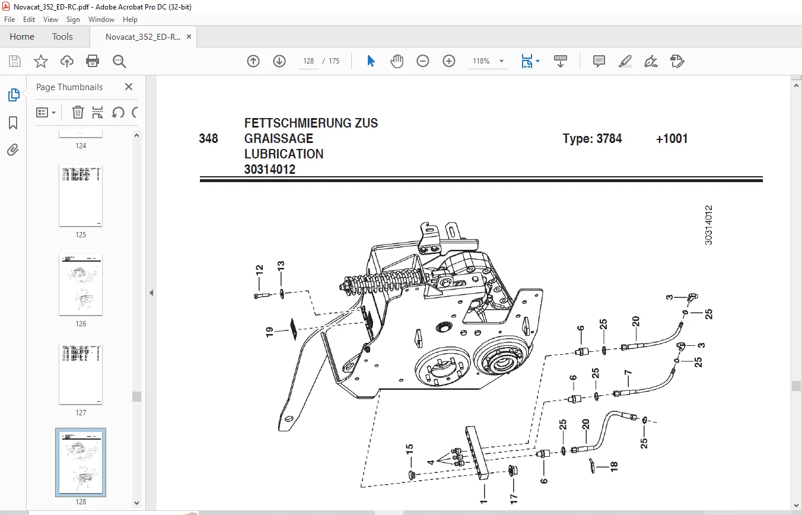Bookmark this file with the star icon
This screenshot has width=802, height=515.
tap(40, 61)
